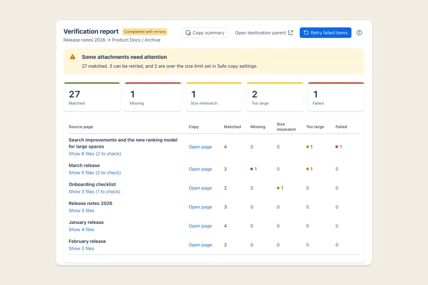
Task: Click the January release row title
Action: tap(86, 222)
